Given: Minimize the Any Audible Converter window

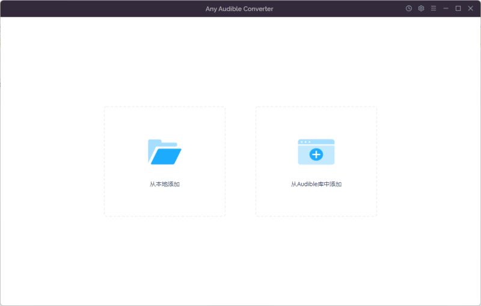Looking at the screenshot, I should (446, 8).
